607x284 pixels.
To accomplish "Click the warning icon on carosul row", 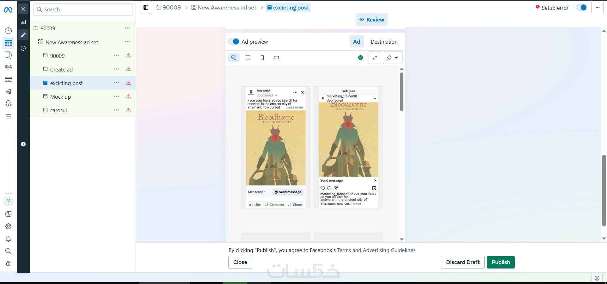I will point(128,110).
